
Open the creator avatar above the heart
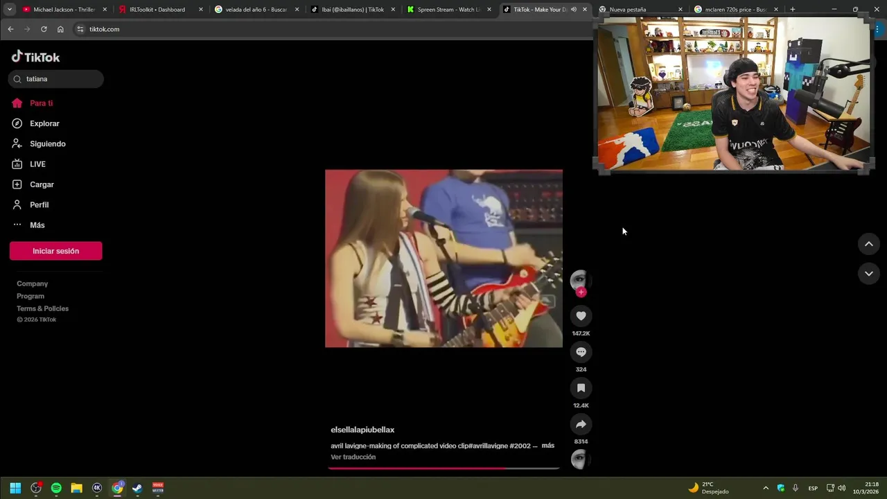(581, 280)
